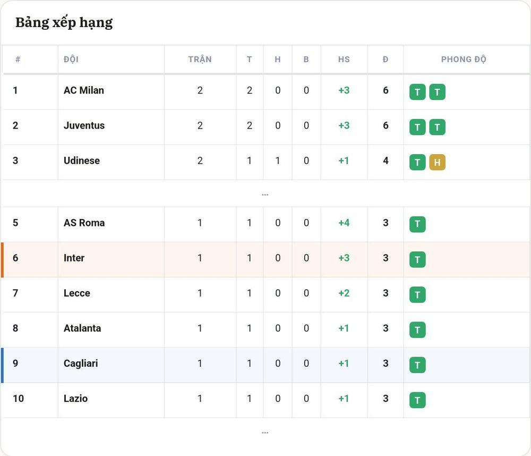Click Cagliari's green T form badge
531x456 pixels.
[417, 365]
